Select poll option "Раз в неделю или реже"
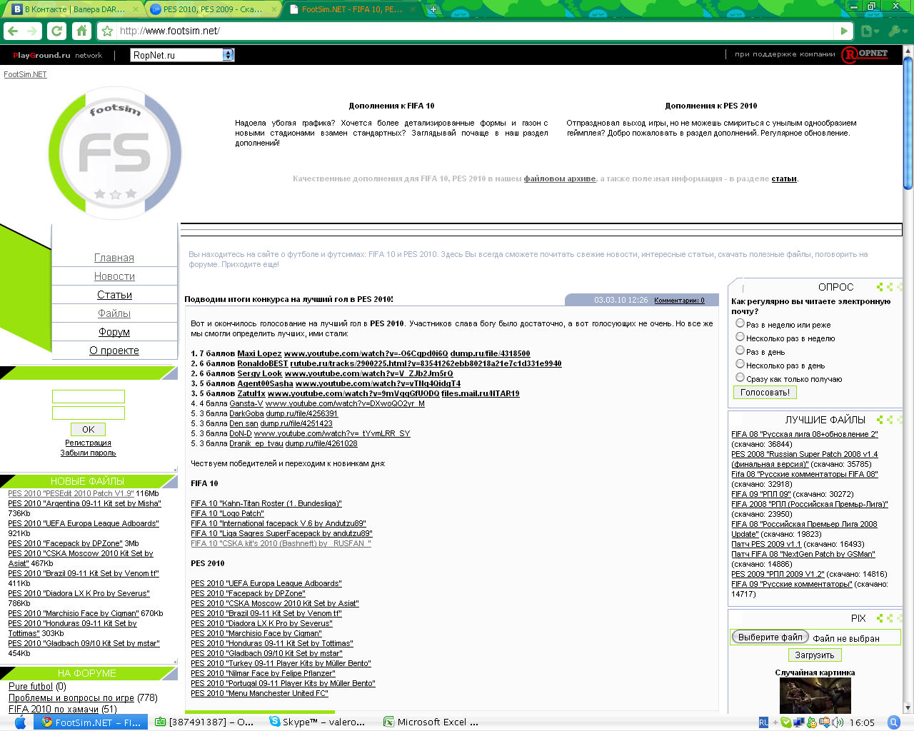The height and width of the screenshot is (731, 914). [x=740, y=323]
